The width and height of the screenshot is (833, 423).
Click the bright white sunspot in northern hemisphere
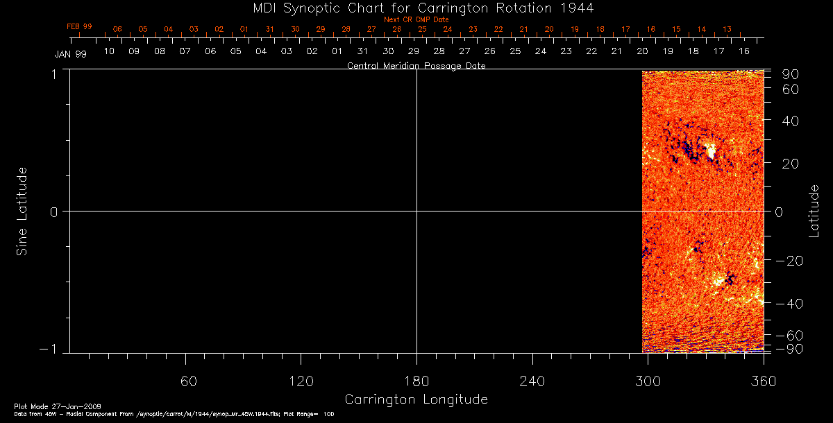click(x=710, y=151)
